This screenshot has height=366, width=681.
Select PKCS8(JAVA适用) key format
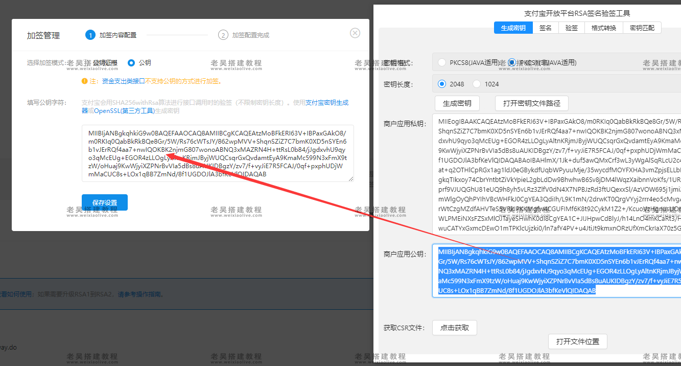(x=441, y=62)
